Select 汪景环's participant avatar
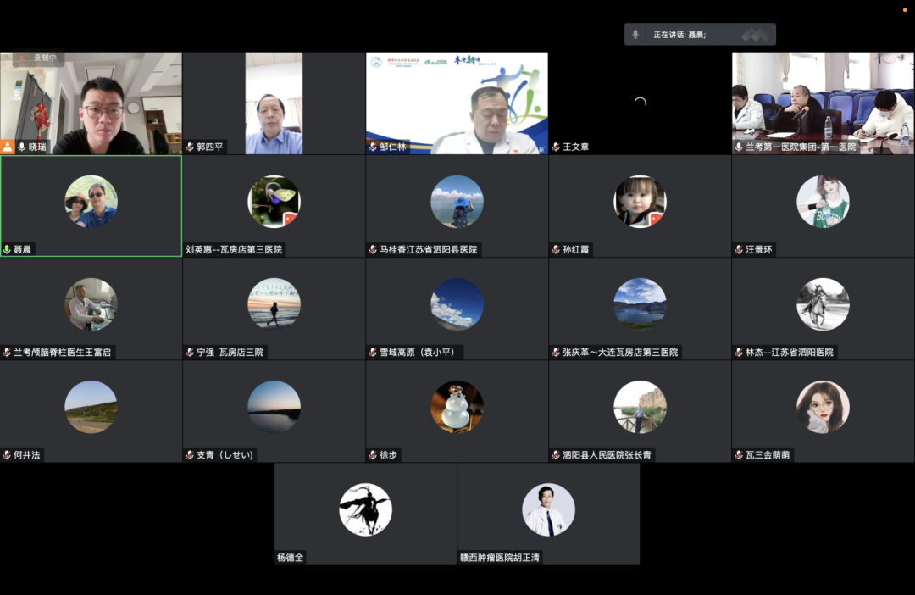 tap(823, 202)
